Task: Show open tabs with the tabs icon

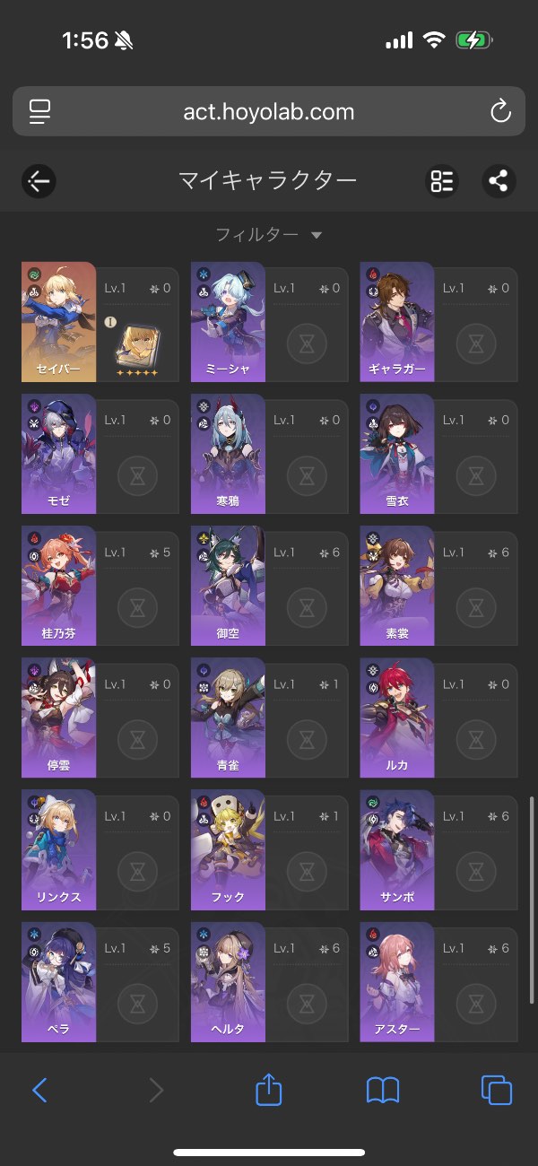Action: pos(497,1090)
